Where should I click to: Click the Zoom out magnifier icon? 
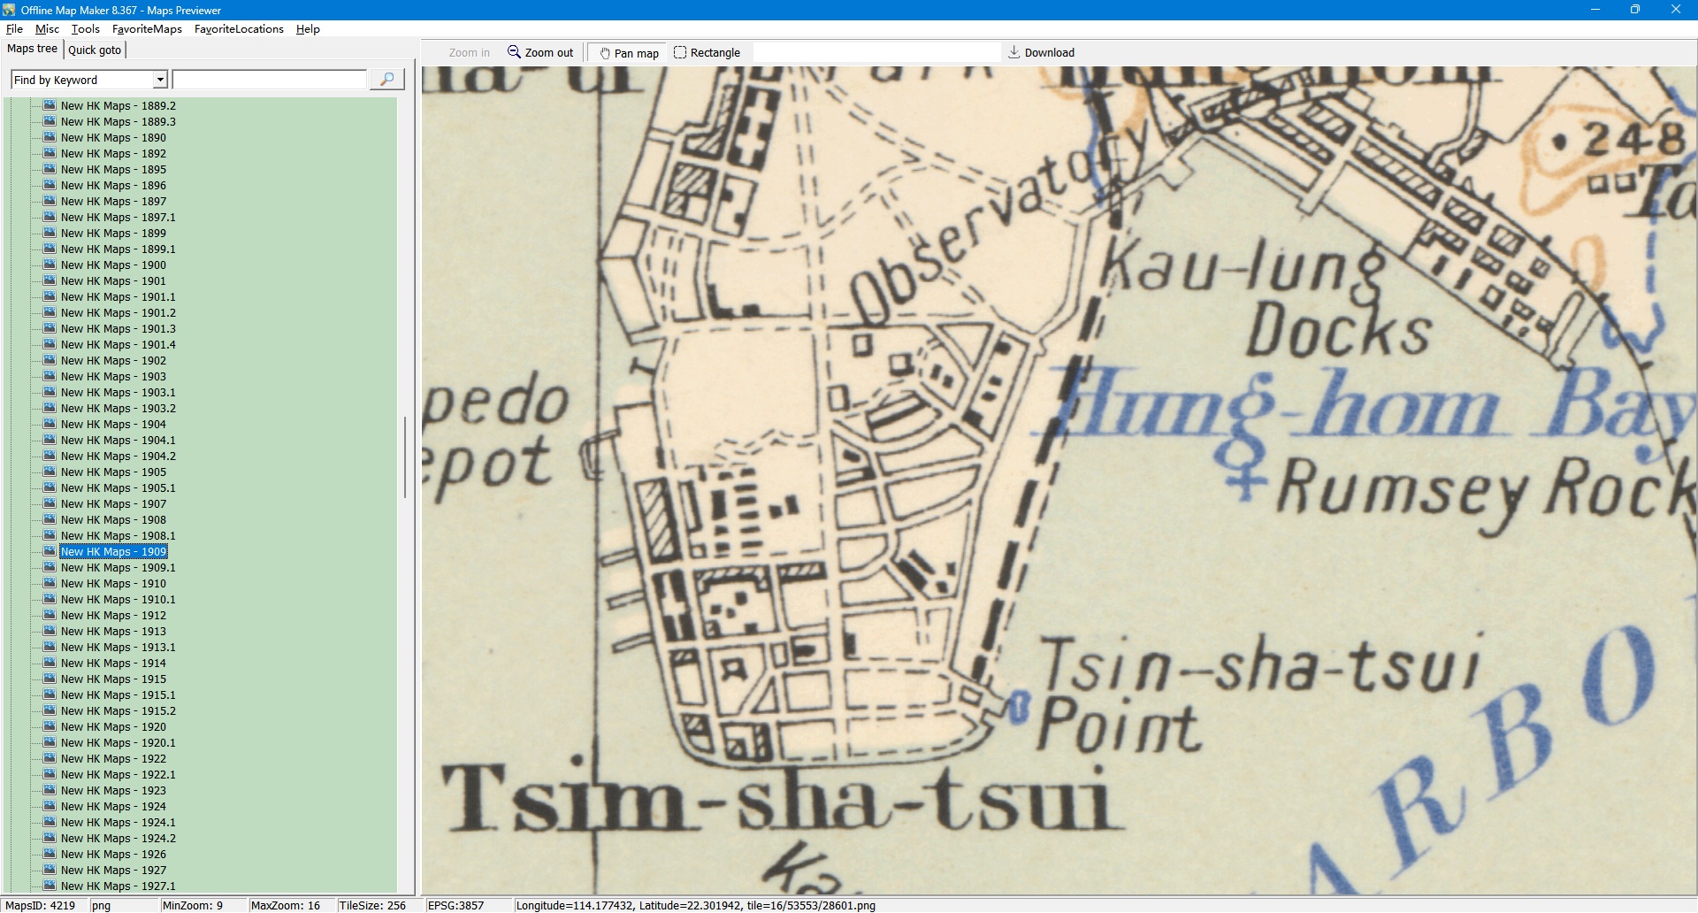click(514, 52)
